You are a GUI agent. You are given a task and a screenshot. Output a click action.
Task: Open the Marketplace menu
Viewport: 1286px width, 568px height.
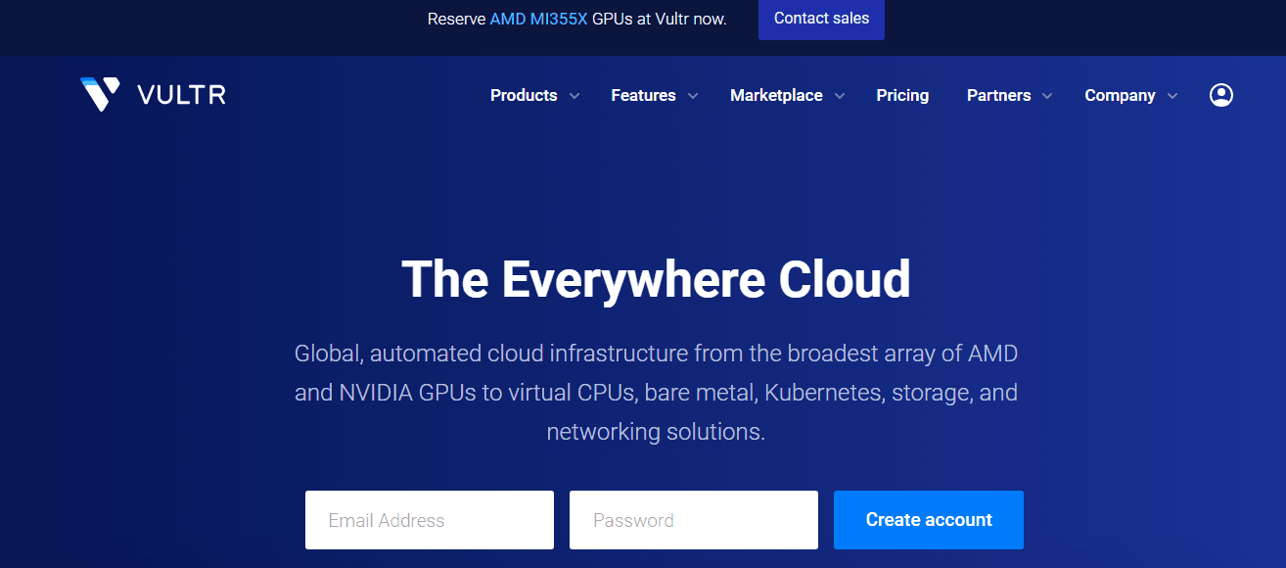(x=776, y=95)
